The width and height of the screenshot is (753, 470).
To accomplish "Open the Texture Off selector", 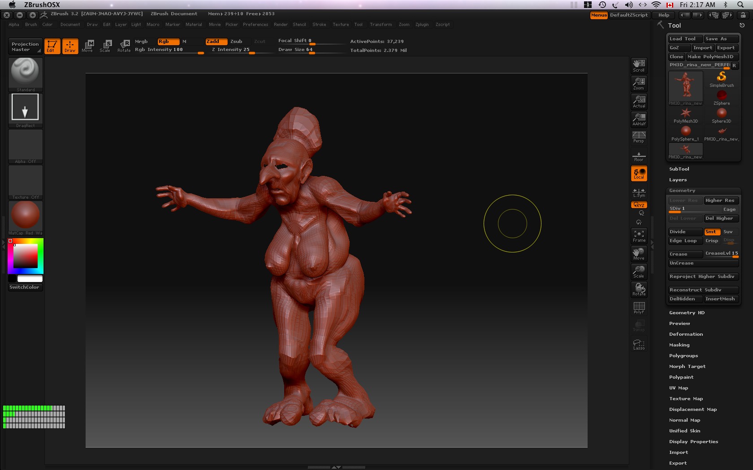I will coord(26,182).
